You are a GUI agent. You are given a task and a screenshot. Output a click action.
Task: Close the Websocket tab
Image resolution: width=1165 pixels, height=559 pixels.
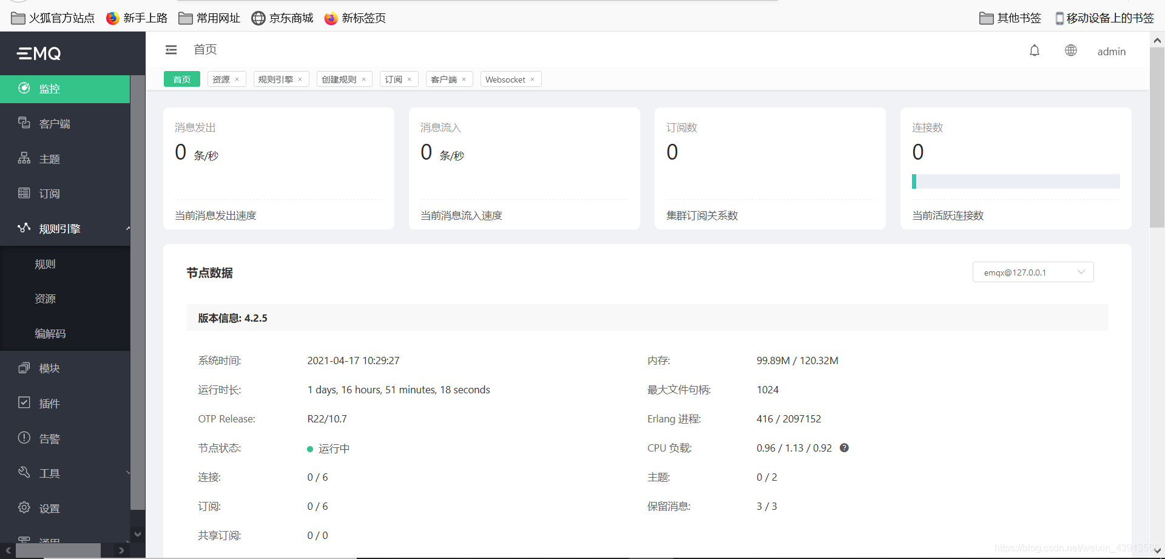(x=533, y=80)
